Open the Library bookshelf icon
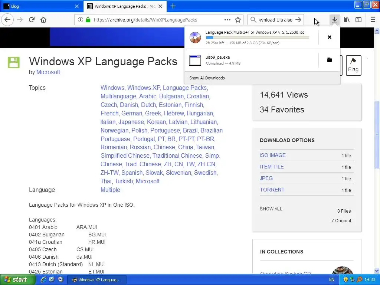The width and height of the screenshot is (380, 285). coord(347,20)
